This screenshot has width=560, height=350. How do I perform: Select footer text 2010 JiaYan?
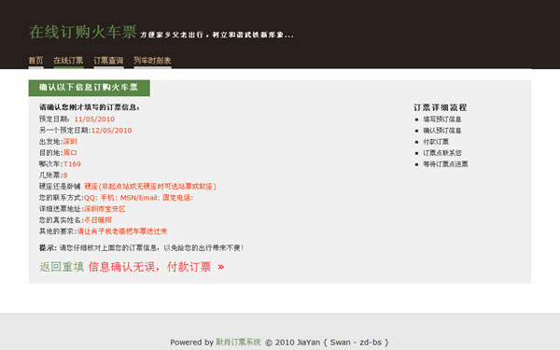[x=297, y=343]
